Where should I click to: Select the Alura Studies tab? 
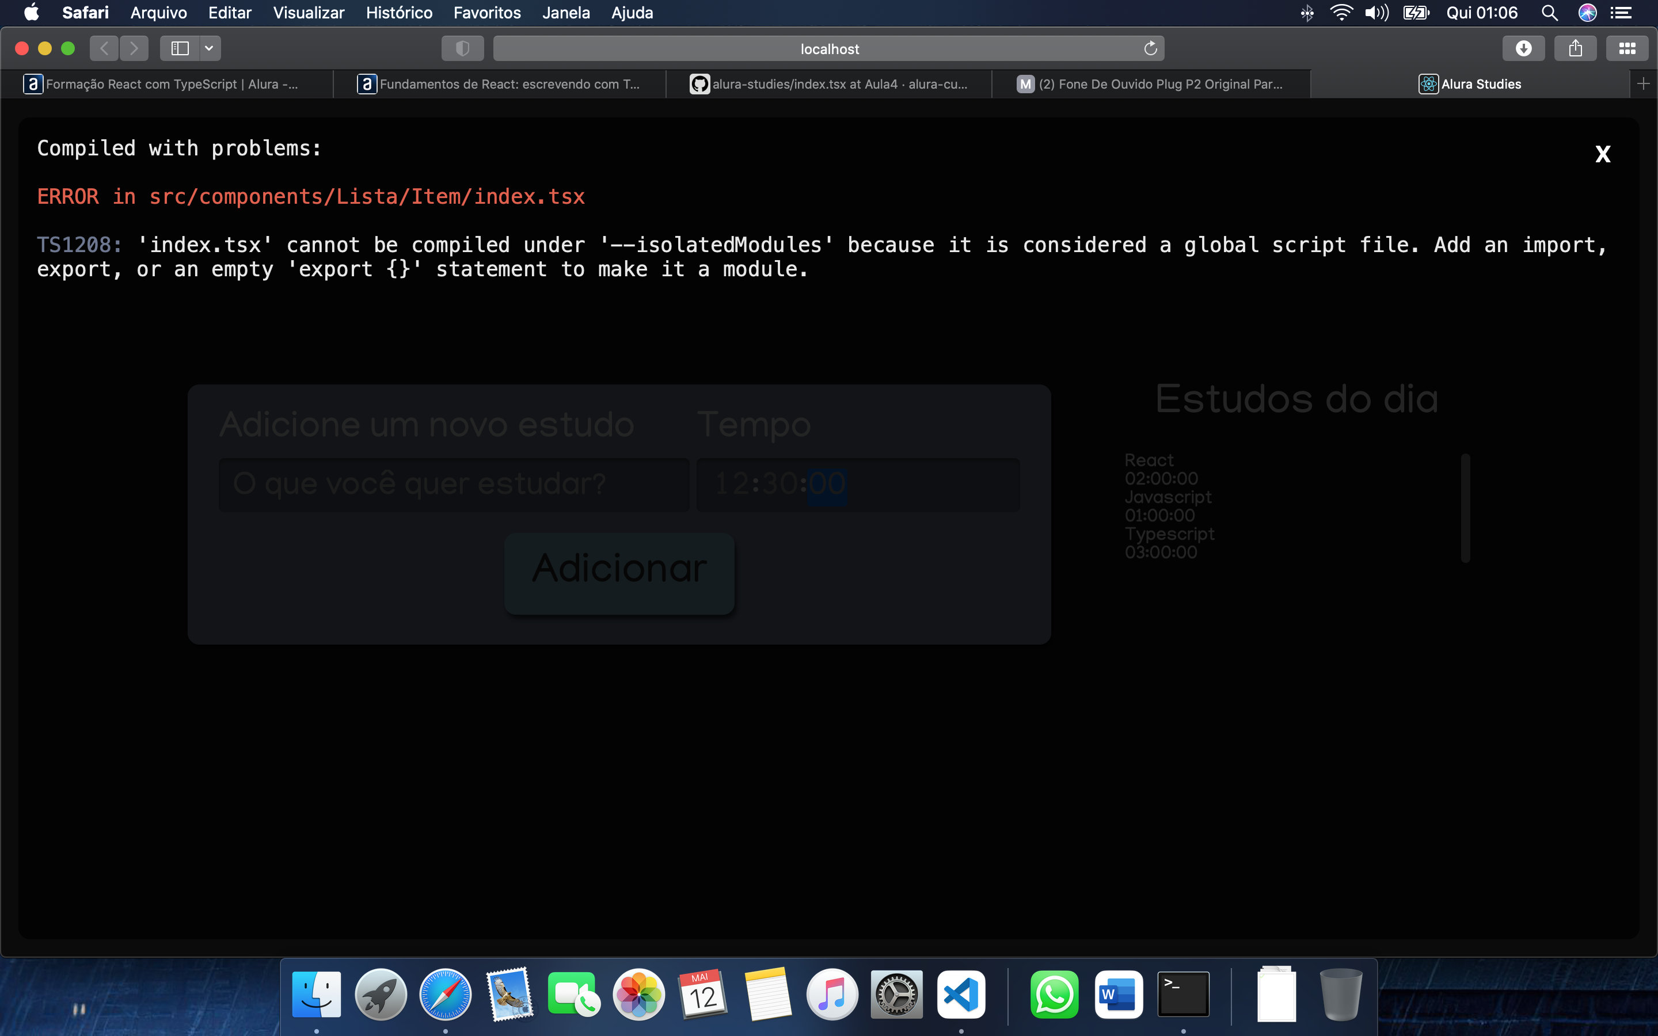click(1470, 83)
